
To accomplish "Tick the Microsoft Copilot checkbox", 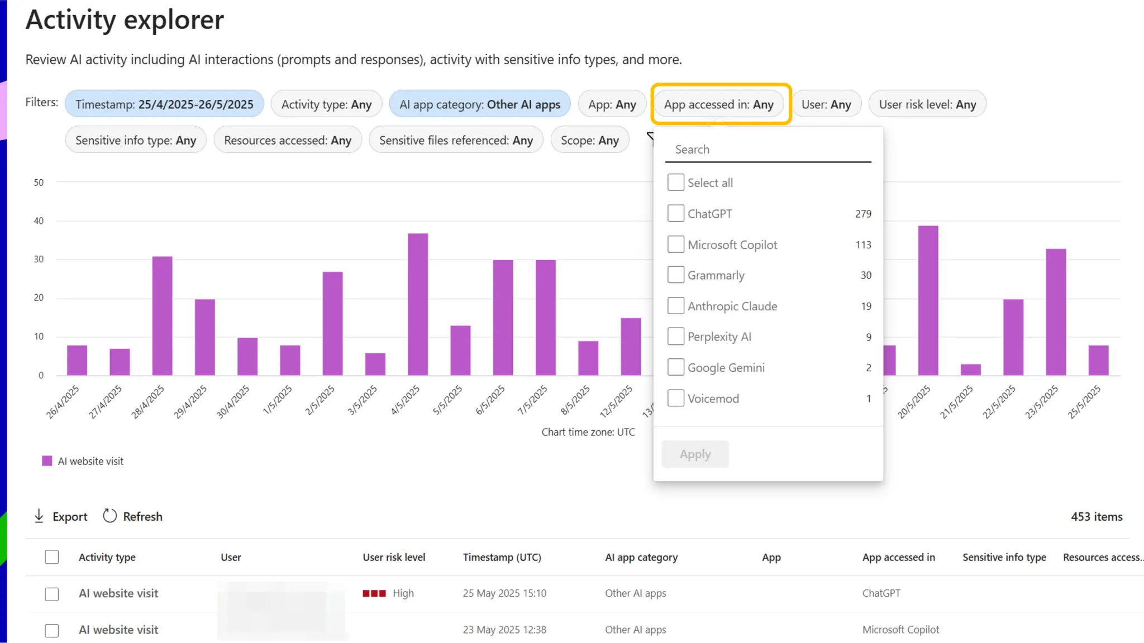I will pos(676,244).
